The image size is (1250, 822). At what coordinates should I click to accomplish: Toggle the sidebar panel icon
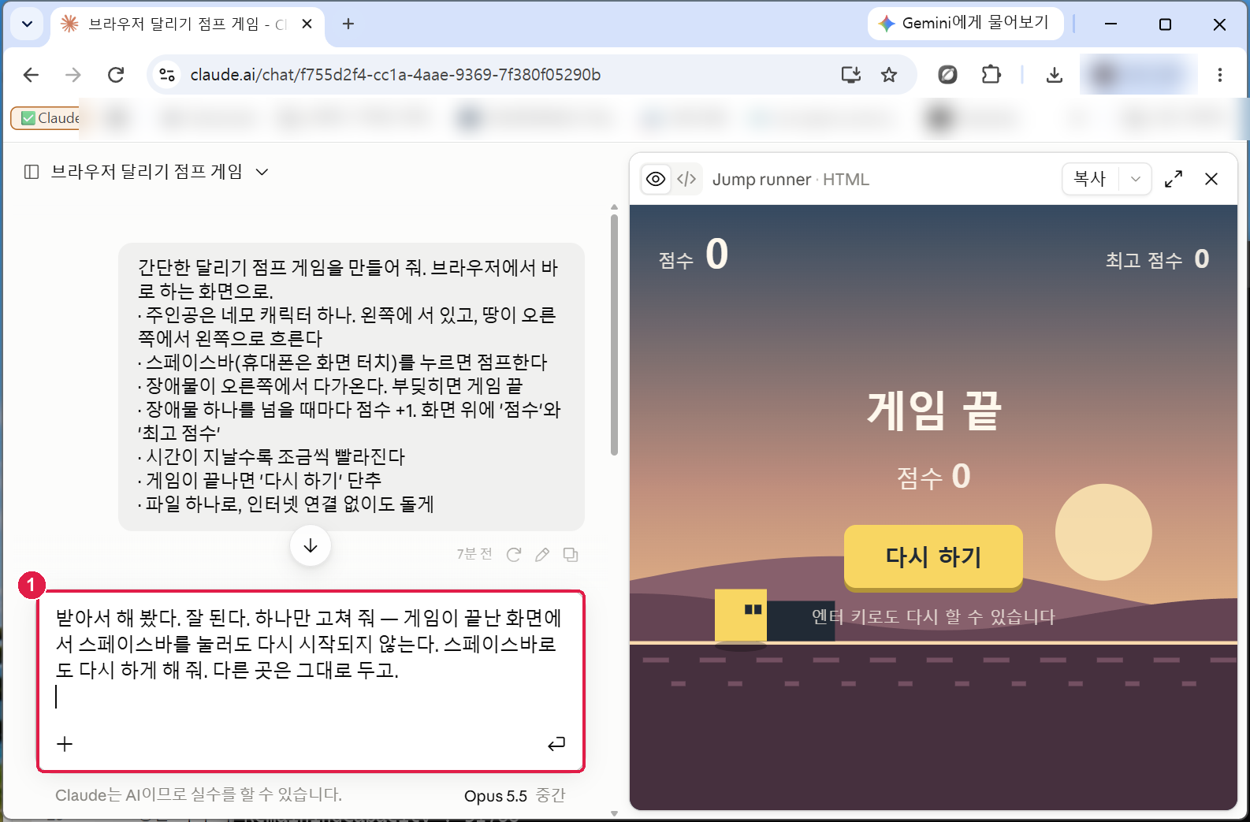pos(32,172)
